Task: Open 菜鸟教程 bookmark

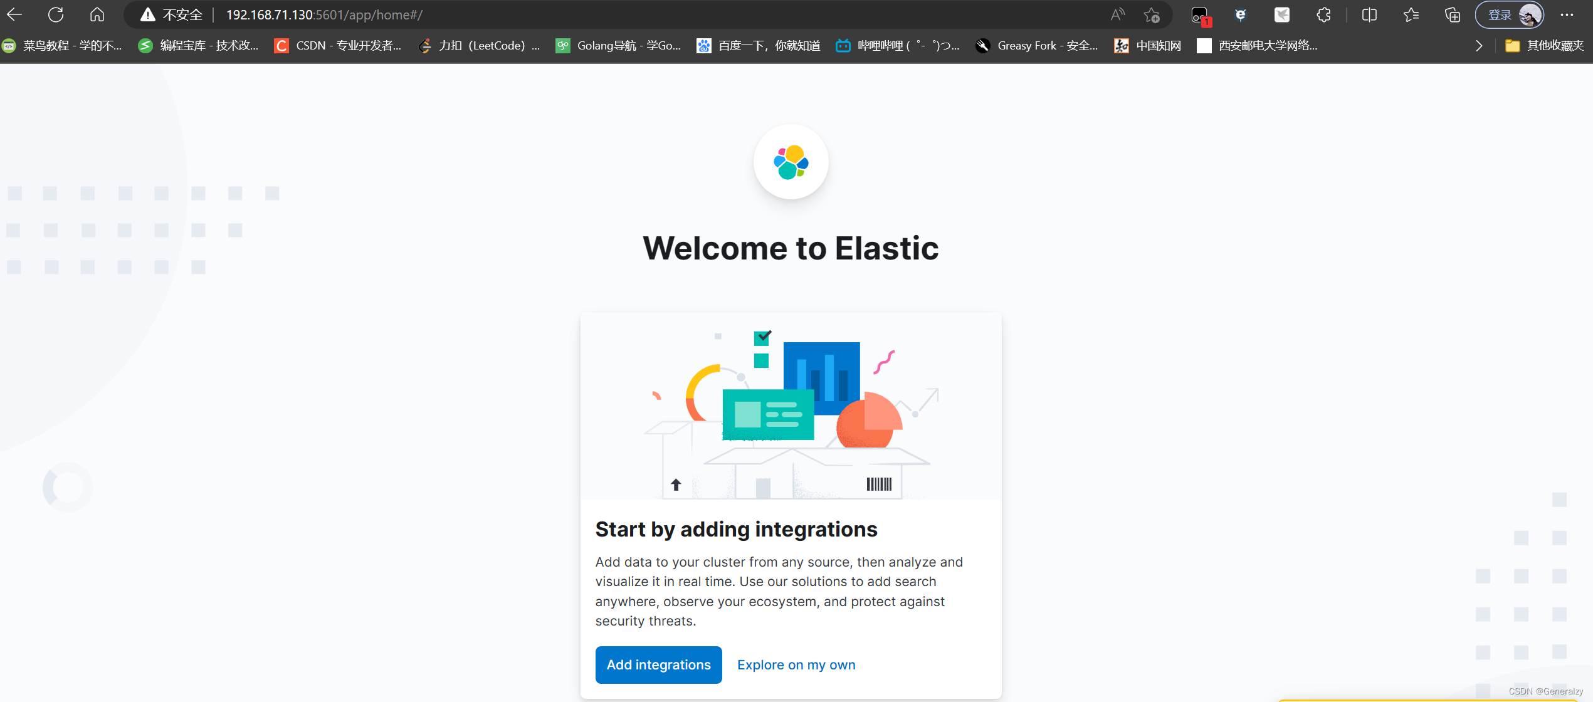Action: 63,45
